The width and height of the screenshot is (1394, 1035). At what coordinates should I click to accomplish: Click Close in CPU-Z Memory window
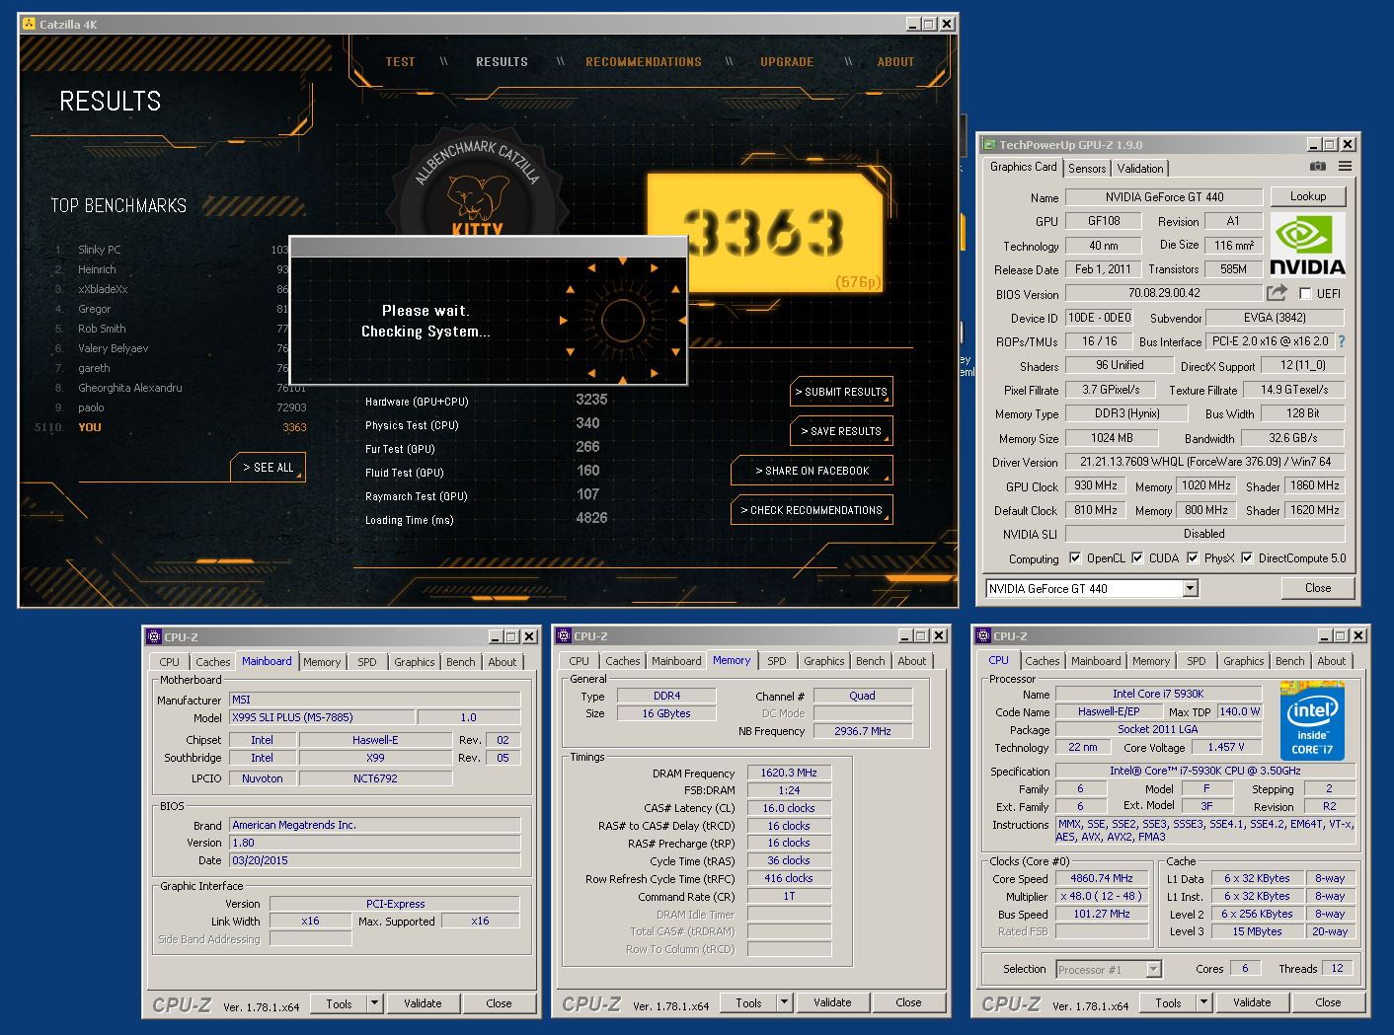[x=908, y=1002]
